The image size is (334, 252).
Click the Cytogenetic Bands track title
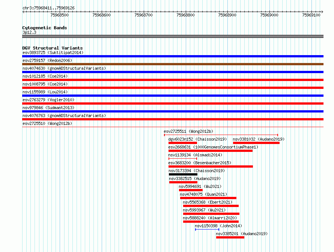tap(45, 28)
